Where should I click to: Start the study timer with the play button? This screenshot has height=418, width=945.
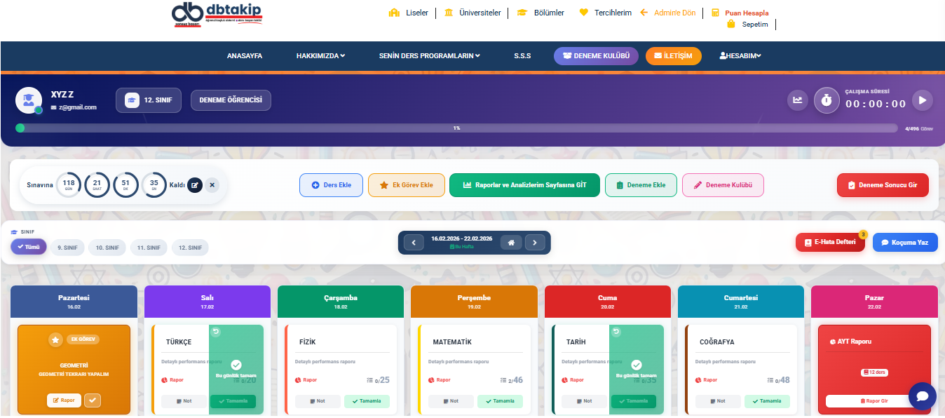[x=922, y=100]
